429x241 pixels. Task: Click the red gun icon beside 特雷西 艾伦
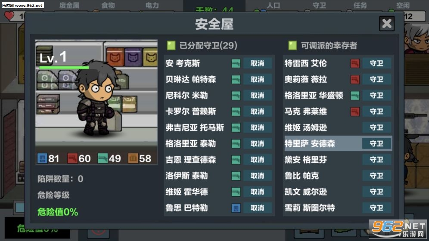(x=355, y=63)
